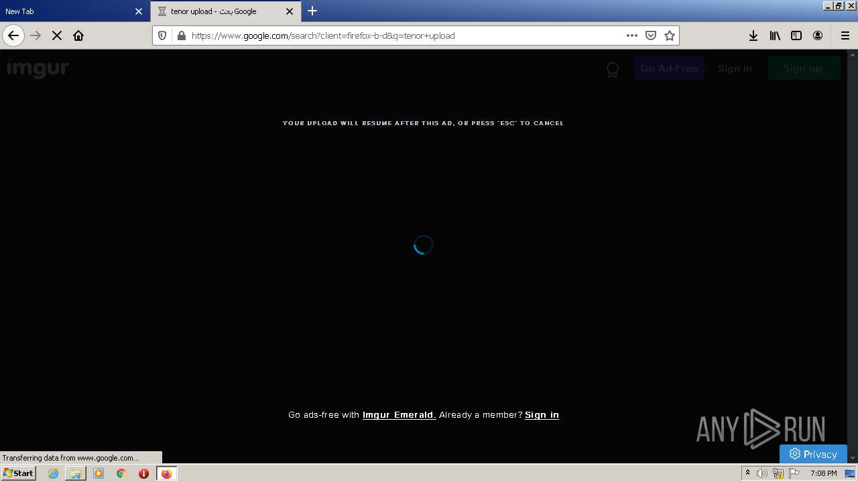Open Windows Explorer folder in taskbar

coord(76,473)
